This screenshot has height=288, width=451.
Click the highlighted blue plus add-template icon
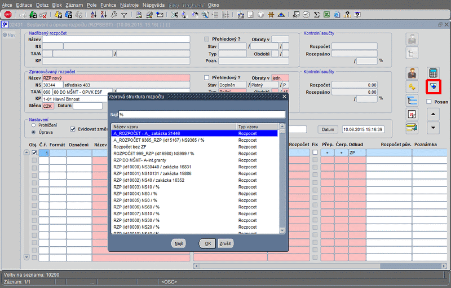tap(433, 86)
